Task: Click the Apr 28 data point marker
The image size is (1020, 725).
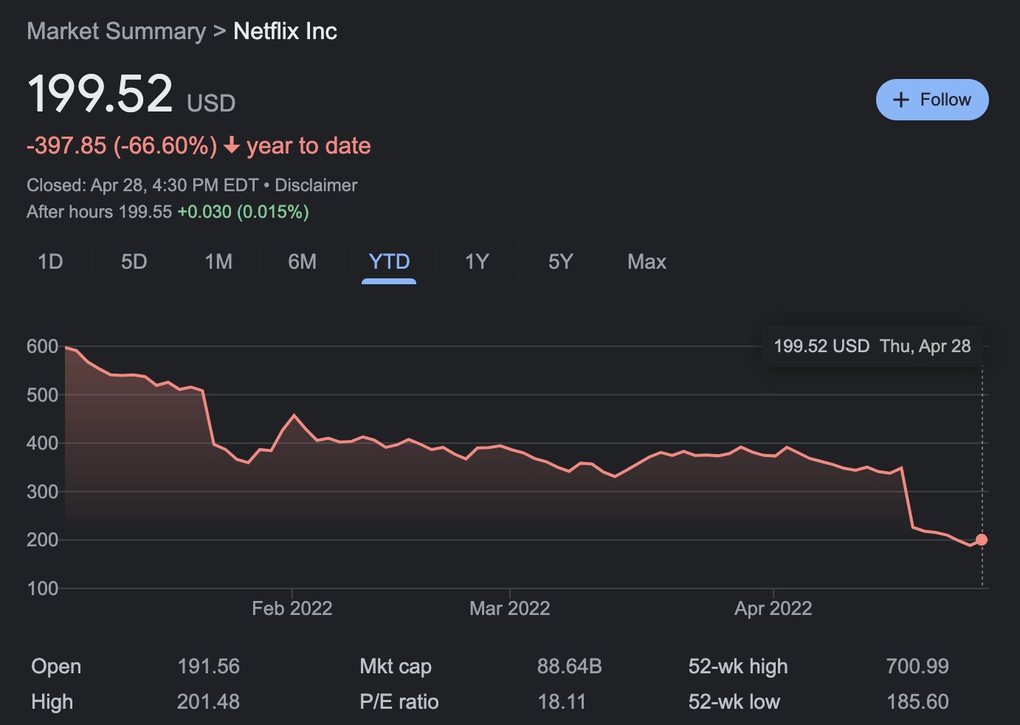Action: coord(982,540)
